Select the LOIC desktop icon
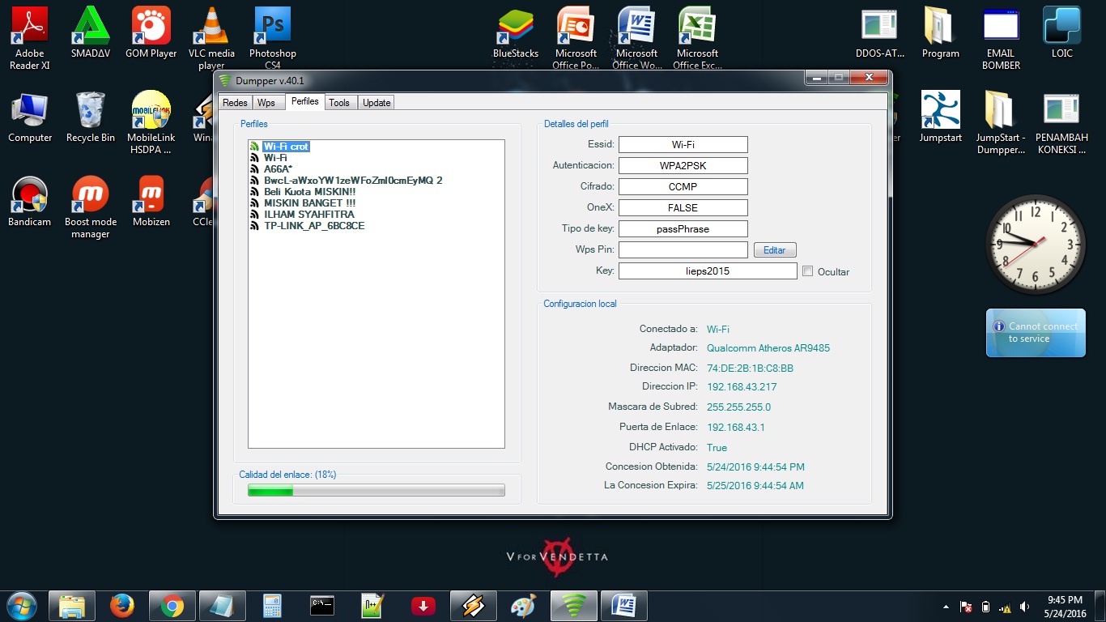This screenshot has height=622, width=1106. point(1062,32)
